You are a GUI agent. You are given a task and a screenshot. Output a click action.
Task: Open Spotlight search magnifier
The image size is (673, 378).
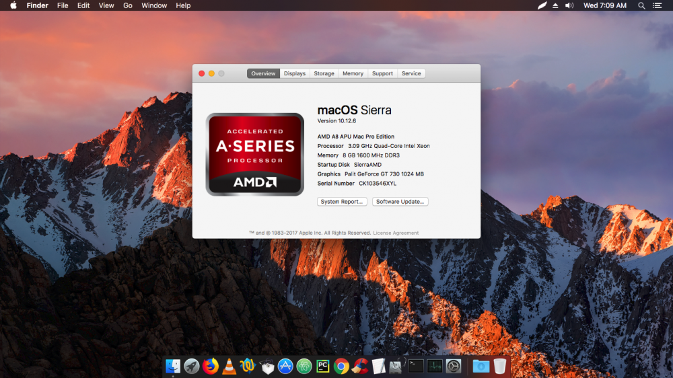[641, 5]
